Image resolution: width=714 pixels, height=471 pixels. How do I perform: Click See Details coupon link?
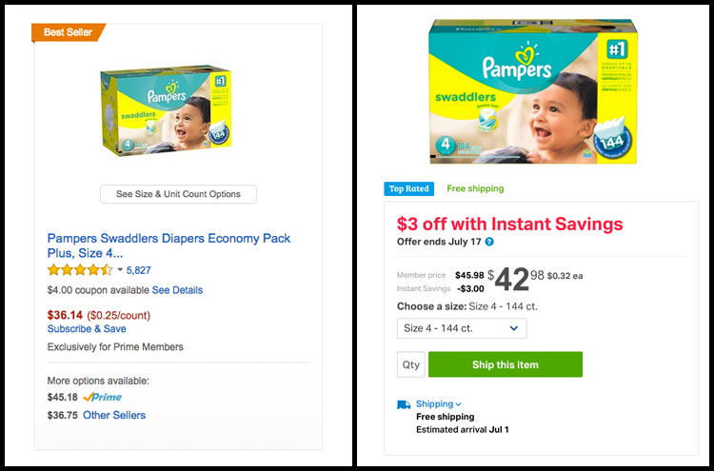click(177, 290)
